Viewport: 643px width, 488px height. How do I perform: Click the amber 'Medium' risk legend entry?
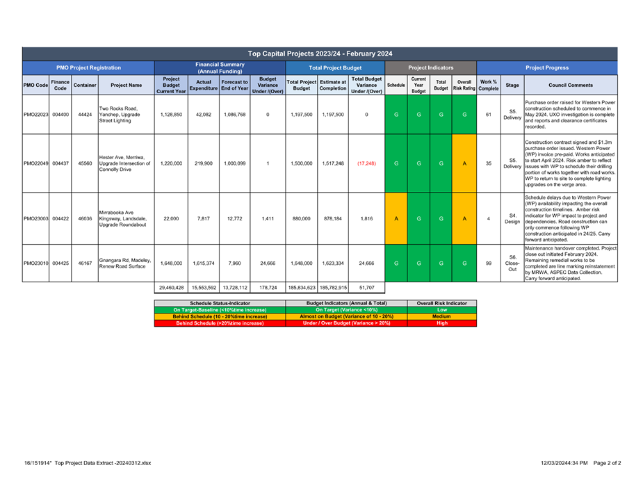coord(442,316)
